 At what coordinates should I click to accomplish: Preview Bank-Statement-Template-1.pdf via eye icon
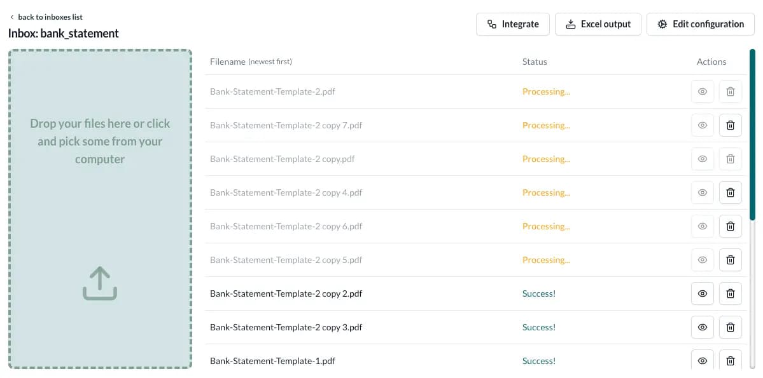click(x=702, y=360)
